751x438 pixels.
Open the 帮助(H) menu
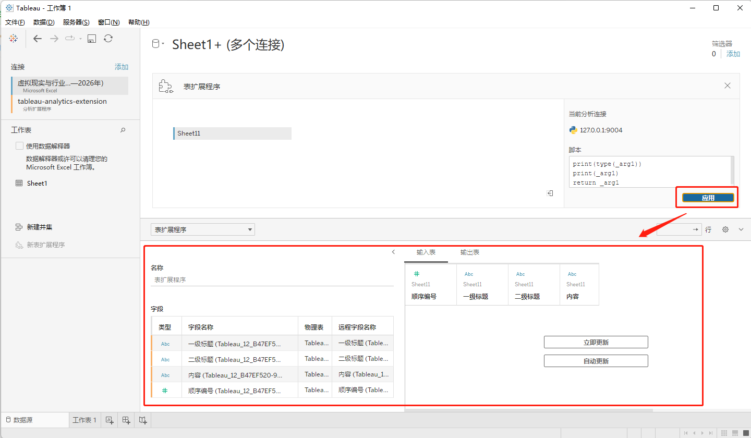(x=139, y=22)
